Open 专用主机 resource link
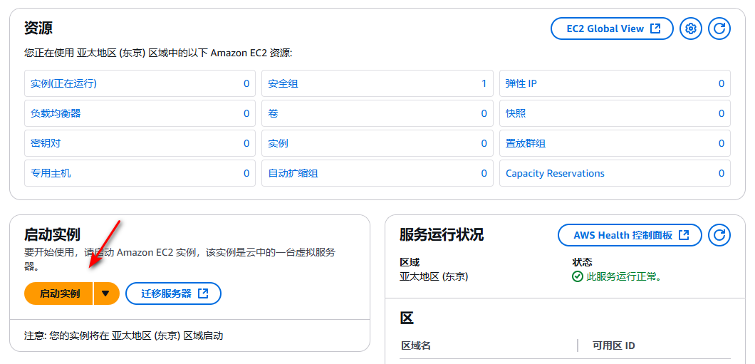This screenshot has height=364, width=755. 51,173
